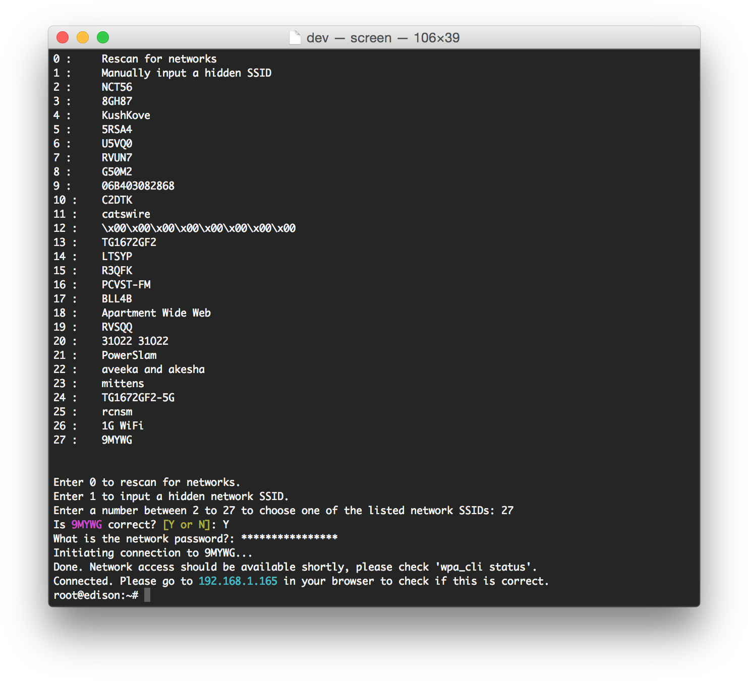This screenshot has height=681, width=748.
Task: Open the 192.168.1.165 address link
Action: [237, 581]
